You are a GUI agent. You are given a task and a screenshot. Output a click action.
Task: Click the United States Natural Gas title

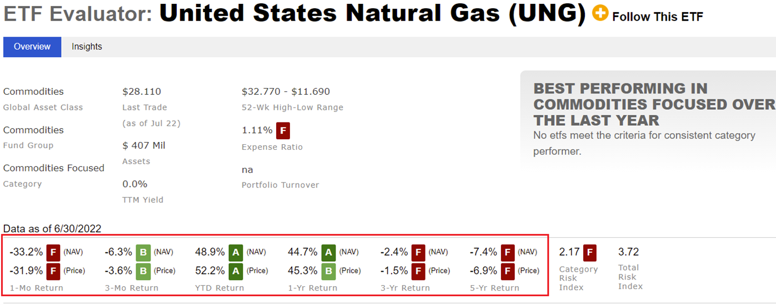coord(372,14)
